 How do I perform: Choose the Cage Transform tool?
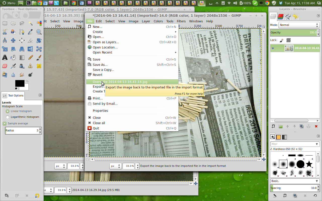[x=39, y=49]
